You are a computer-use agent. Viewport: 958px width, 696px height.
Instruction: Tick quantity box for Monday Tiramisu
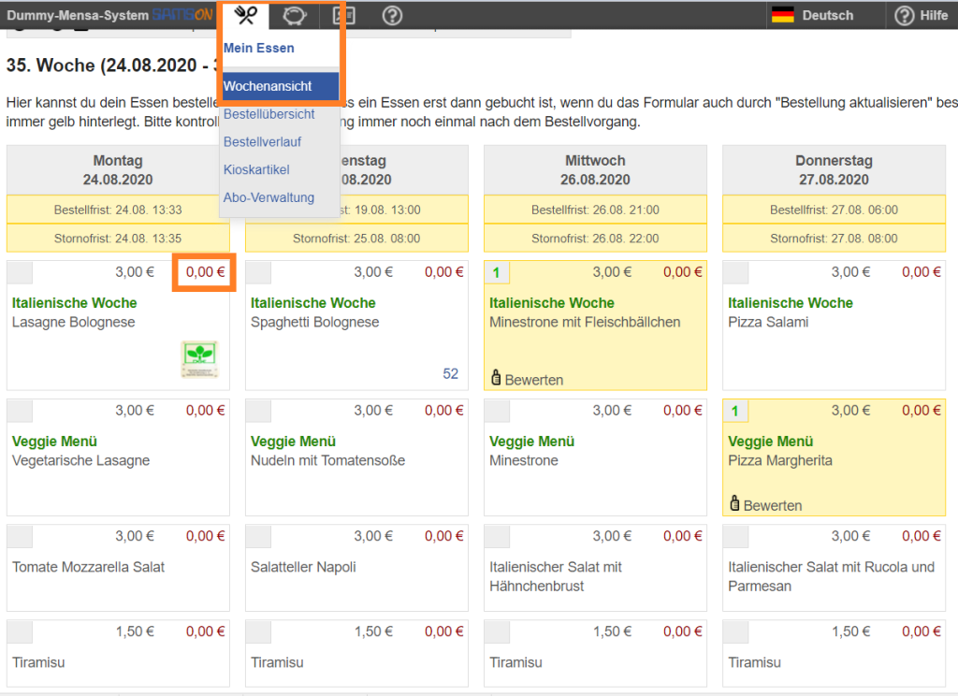click(x=21, y=631)
